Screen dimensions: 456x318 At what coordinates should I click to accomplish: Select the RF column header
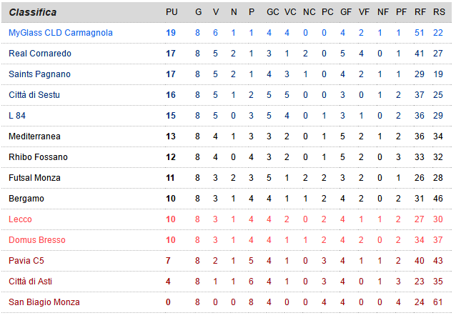click(x=420, y=12)
